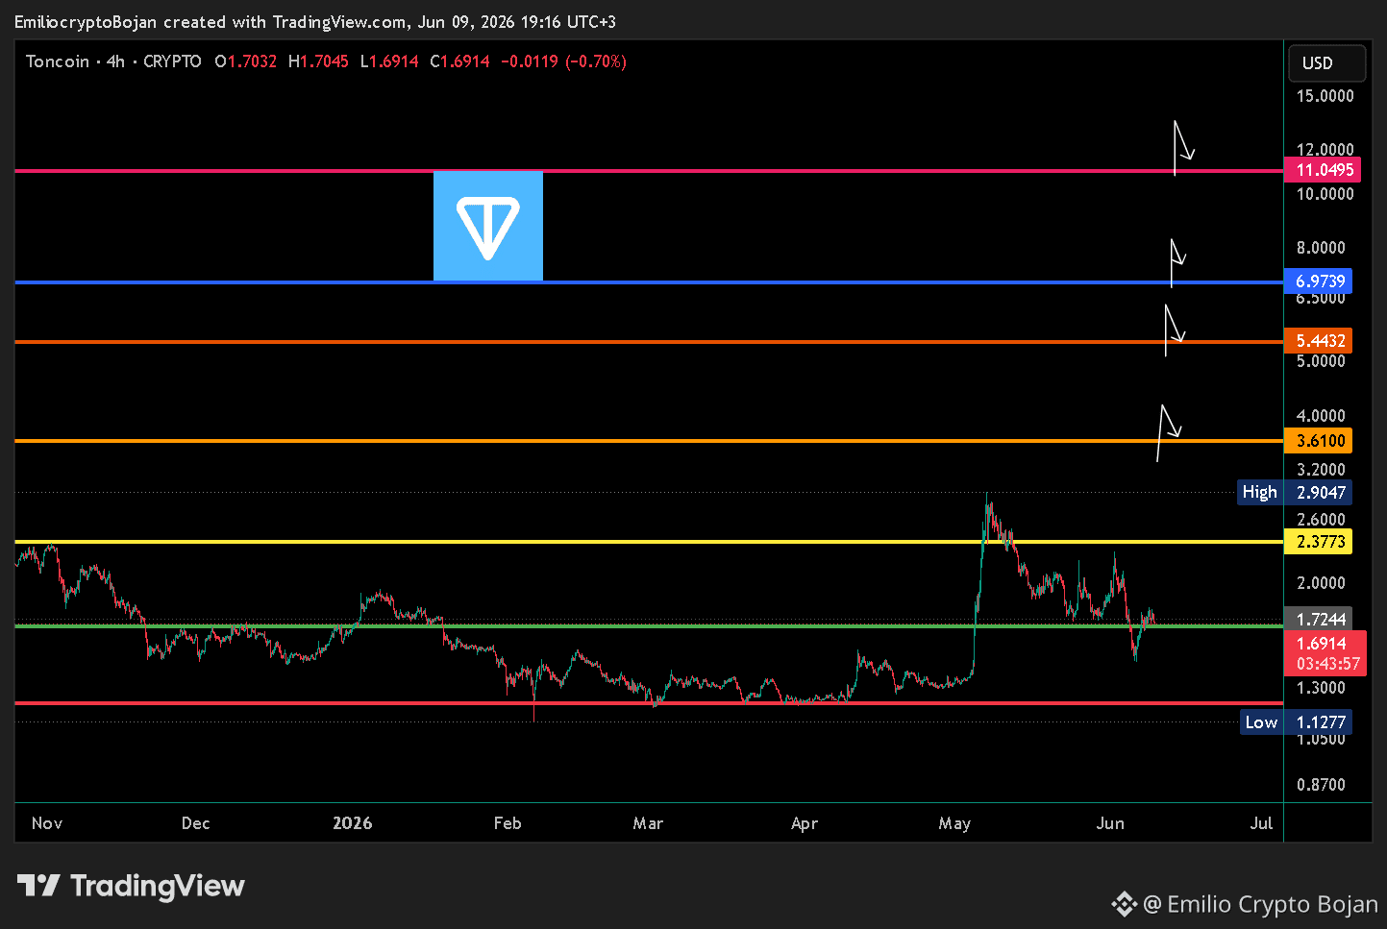Image resolution: width=1387 pixels, height=929 pixels.
Task: Click the High 2.9047 price label
Action: (1295, 493)
